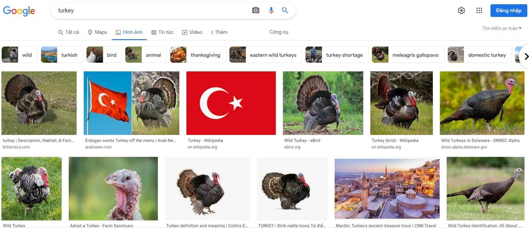Click the 'britannica.com' source text

pyautogui.click(x=16, y=147)
